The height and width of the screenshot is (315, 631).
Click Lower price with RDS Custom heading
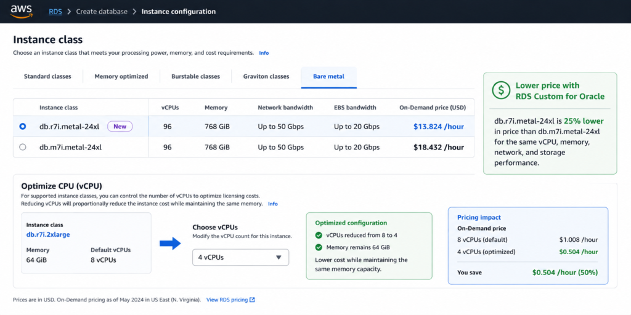[x=560, y=91]
